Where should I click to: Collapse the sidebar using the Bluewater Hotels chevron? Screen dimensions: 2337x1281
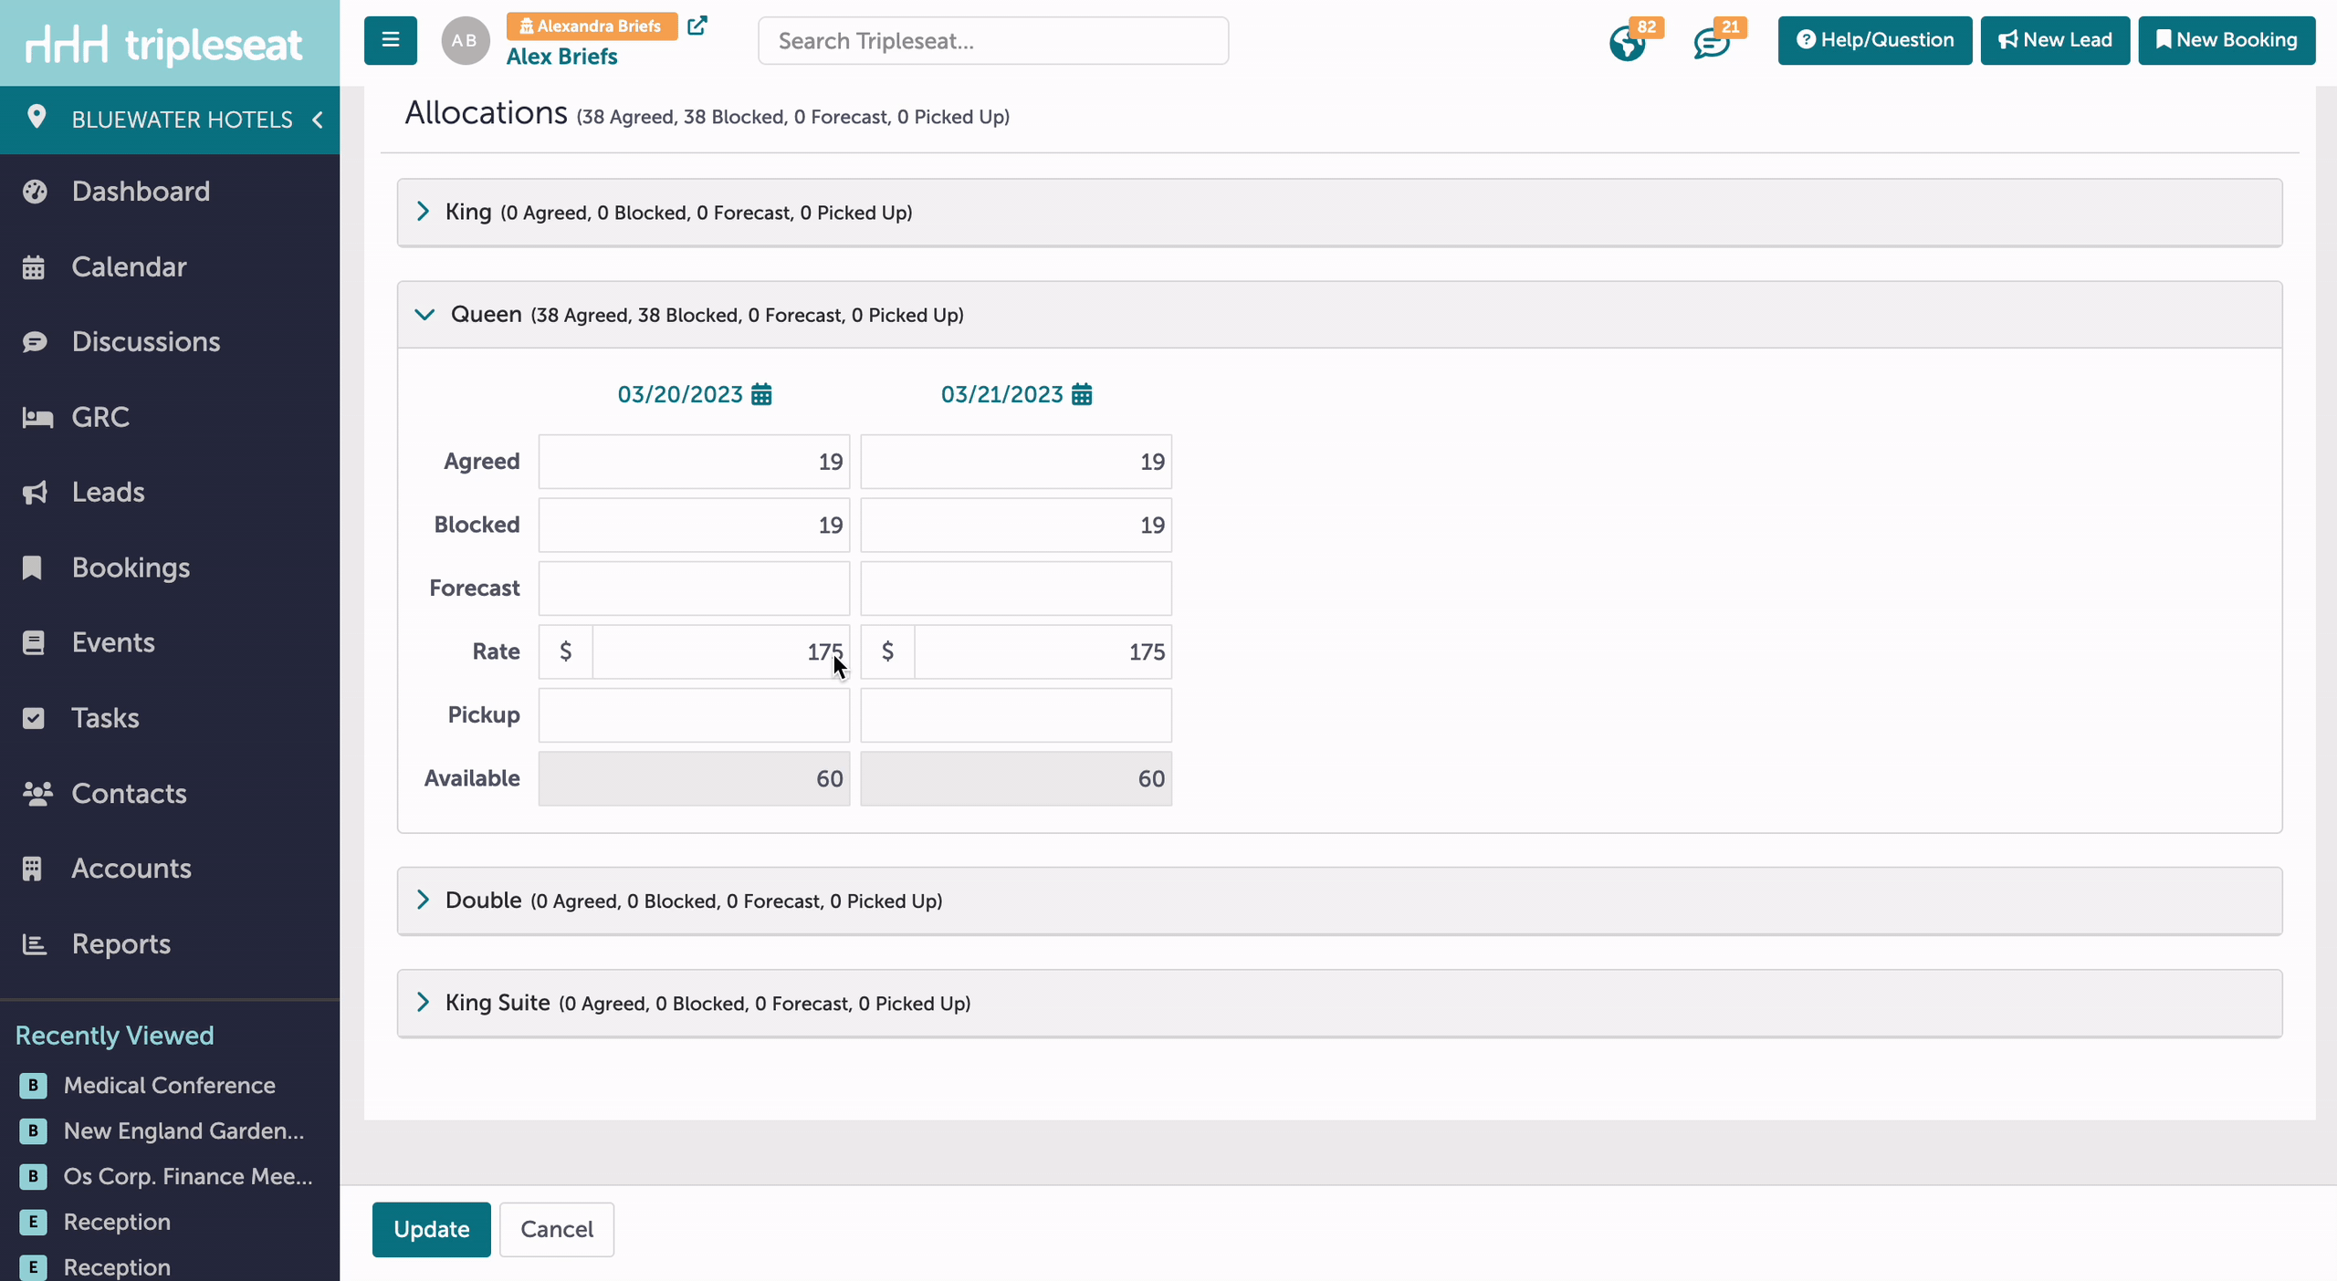point(318,120)
